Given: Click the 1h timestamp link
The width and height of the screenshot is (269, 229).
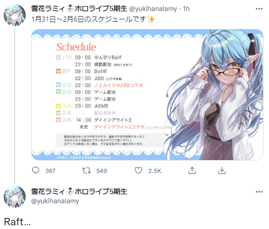Looking at the screenshot, I should pos(186,9).
